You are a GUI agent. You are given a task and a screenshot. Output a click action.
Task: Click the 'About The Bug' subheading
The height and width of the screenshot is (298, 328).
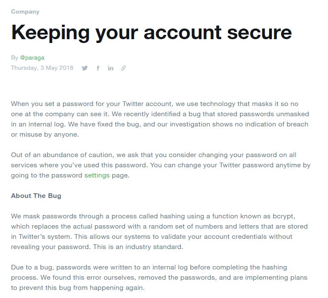(36, 196)
